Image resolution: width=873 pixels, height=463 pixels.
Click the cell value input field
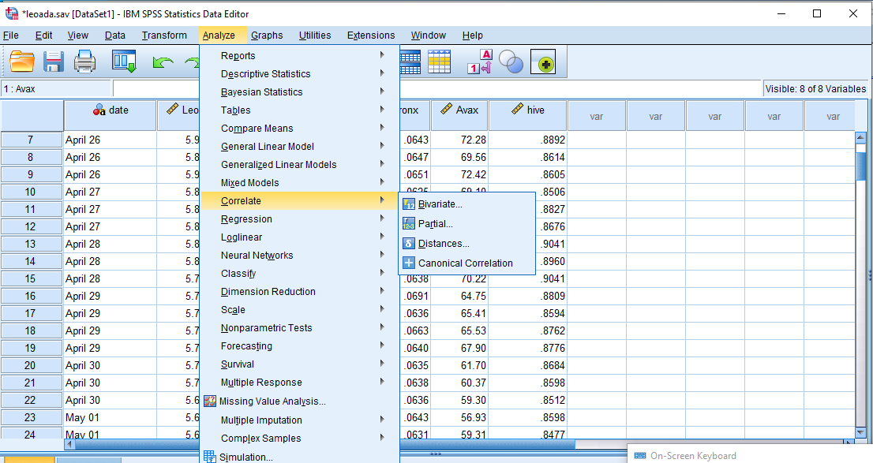point(437,88)
